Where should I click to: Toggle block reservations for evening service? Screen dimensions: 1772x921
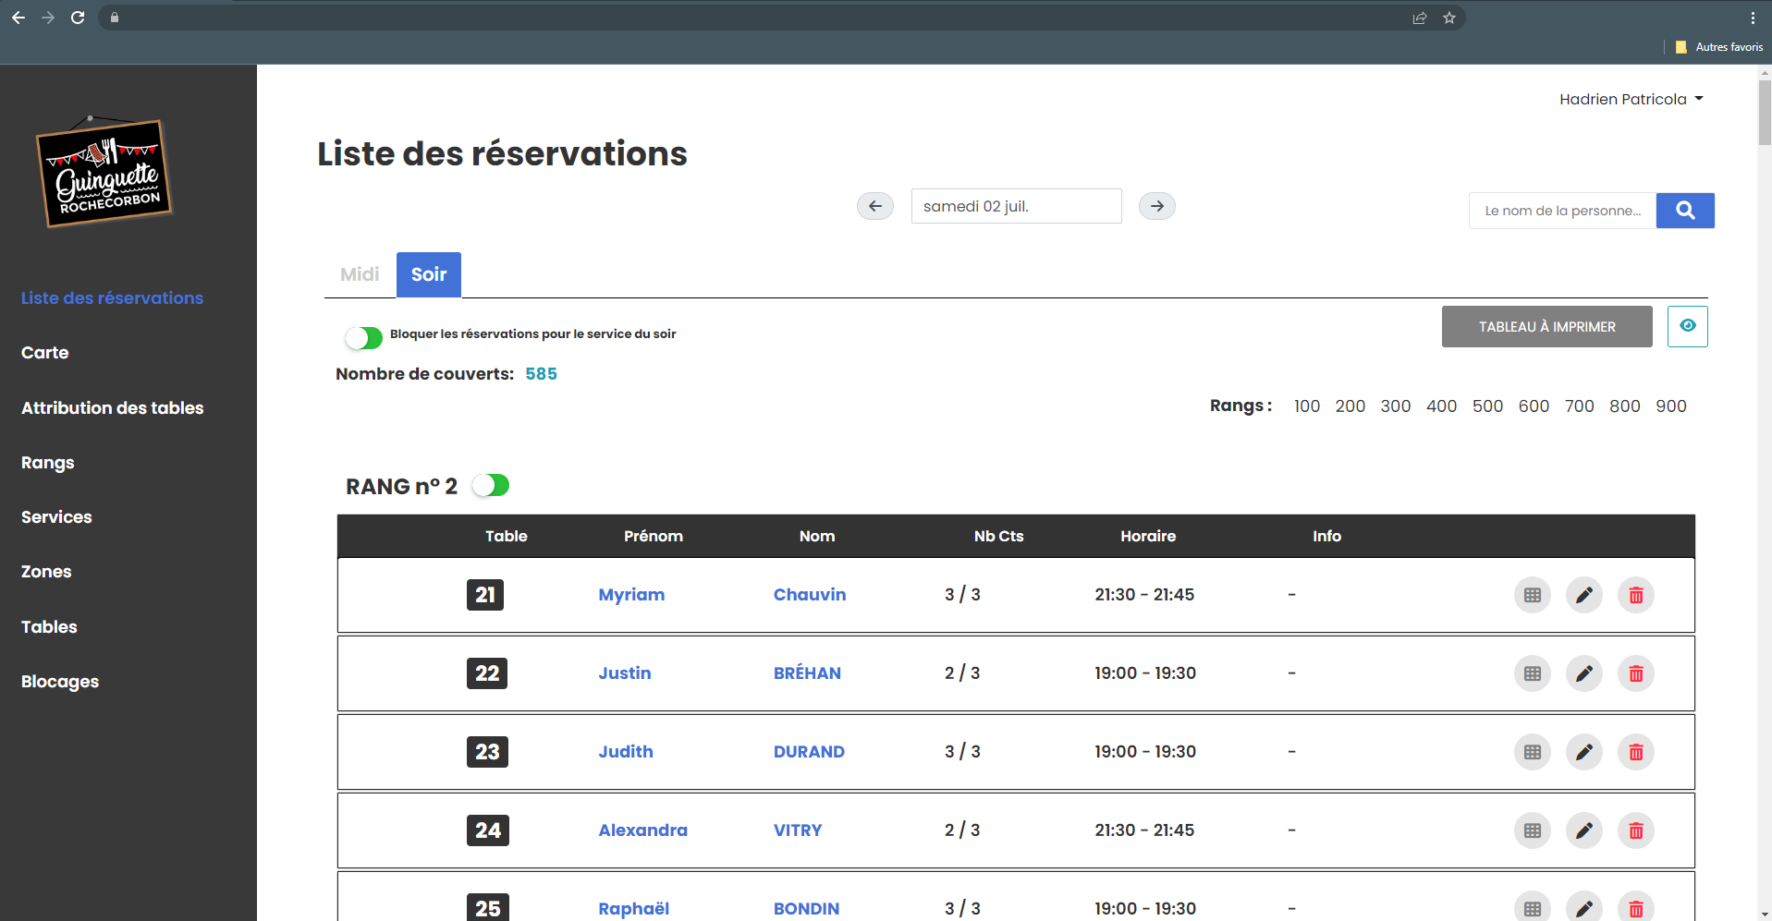click(x=364, y=338)
